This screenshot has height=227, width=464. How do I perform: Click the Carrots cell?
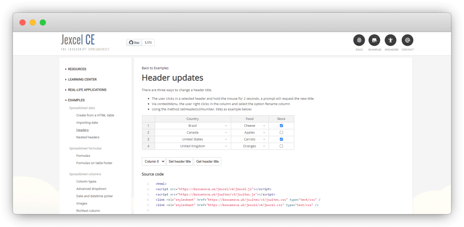[x=250, y=139]
